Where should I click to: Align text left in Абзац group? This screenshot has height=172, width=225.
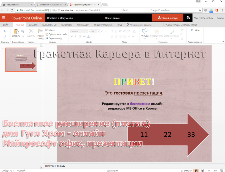coord(112,36)
